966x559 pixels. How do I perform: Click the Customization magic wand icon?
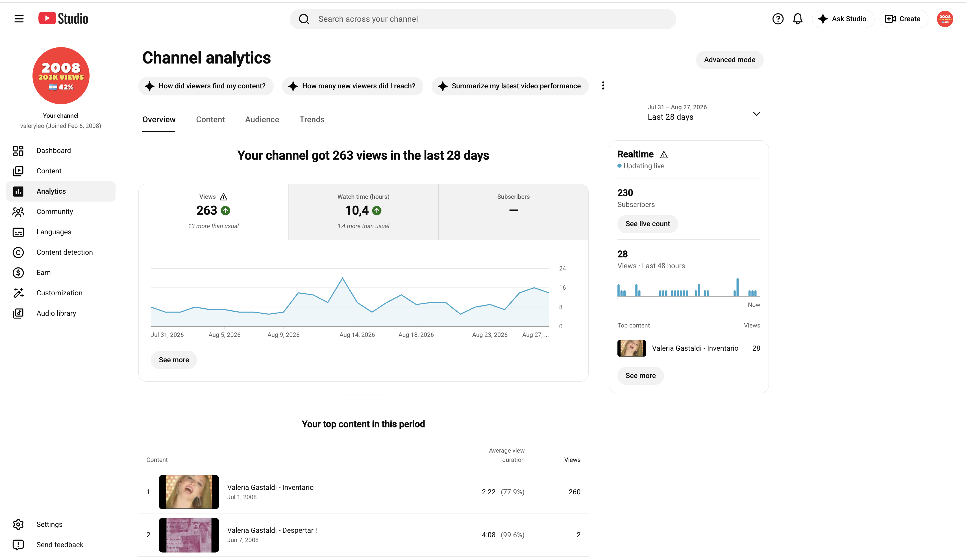[18, 293]
